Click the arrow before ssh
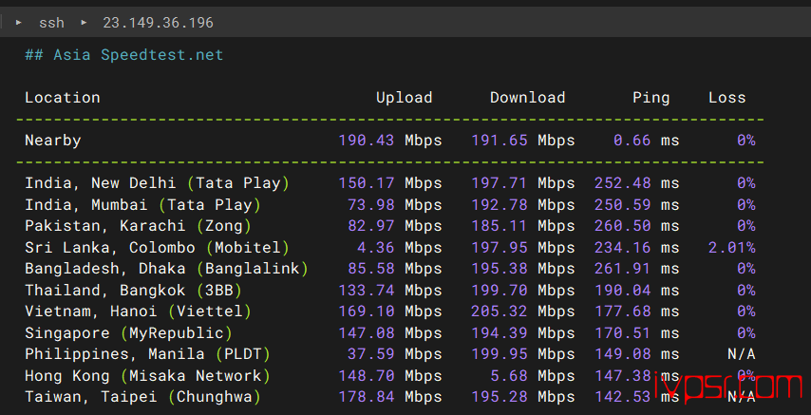The width and height of the screenshot is (811, 415). click(x=19, y=22)
